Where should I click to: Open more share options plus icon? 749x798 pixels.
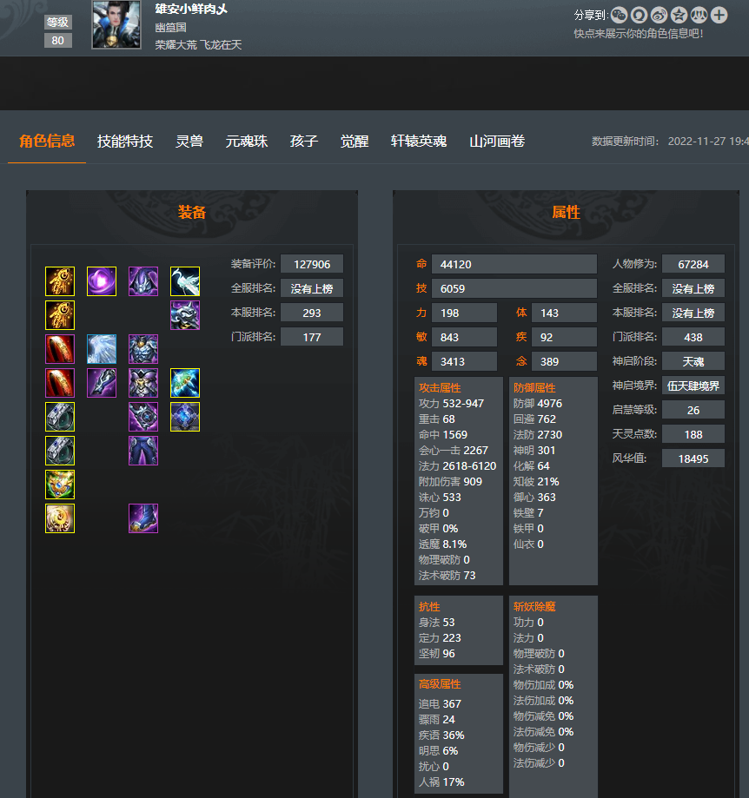(x=719, y=15)
